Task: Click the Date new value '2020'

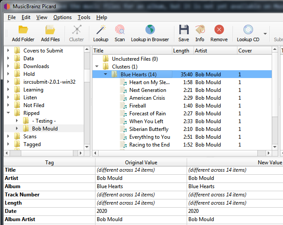Action: click(193, 211)
